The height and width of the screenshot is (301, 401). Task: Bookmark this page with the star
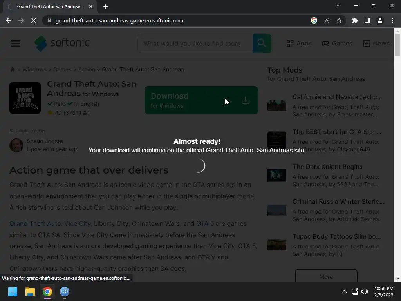(x=339, y=20)
